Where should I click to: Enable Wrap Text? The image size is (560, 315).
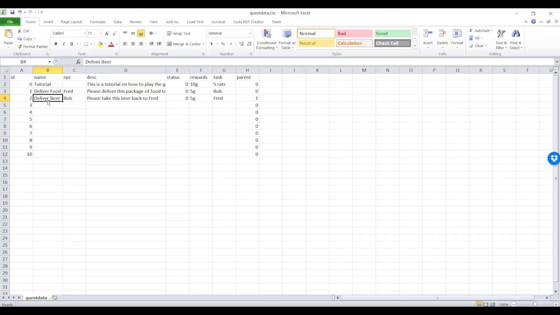(x=178, y=33)
